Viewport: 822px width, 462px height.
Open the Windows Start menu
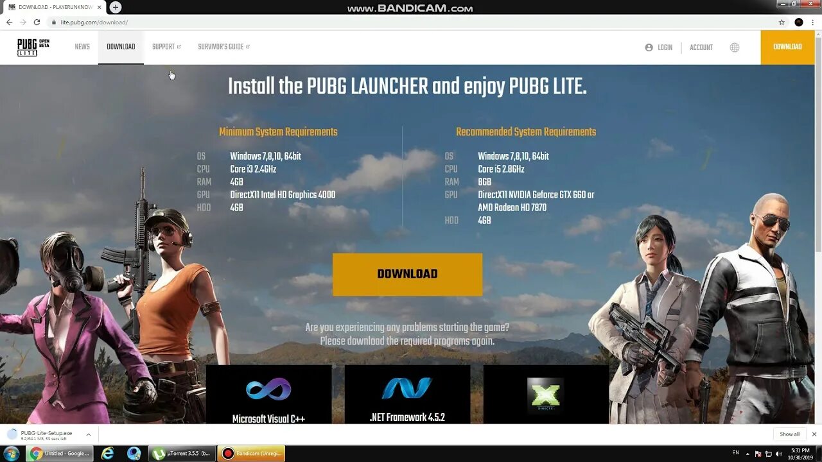pos(12,454)
